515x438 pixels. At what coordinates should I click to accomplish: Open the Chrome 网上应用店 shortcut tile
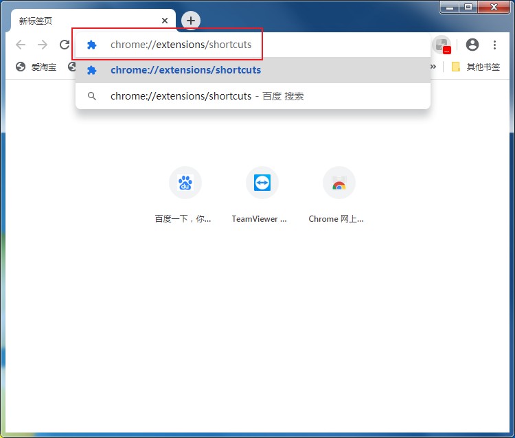click(339, 183)
